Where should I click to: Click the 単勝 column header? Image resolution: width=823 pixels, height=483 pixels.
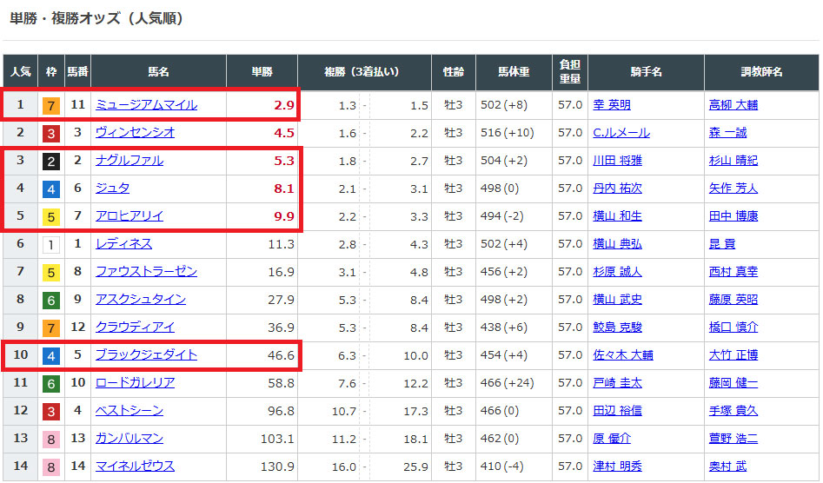[x=262, y=73]
